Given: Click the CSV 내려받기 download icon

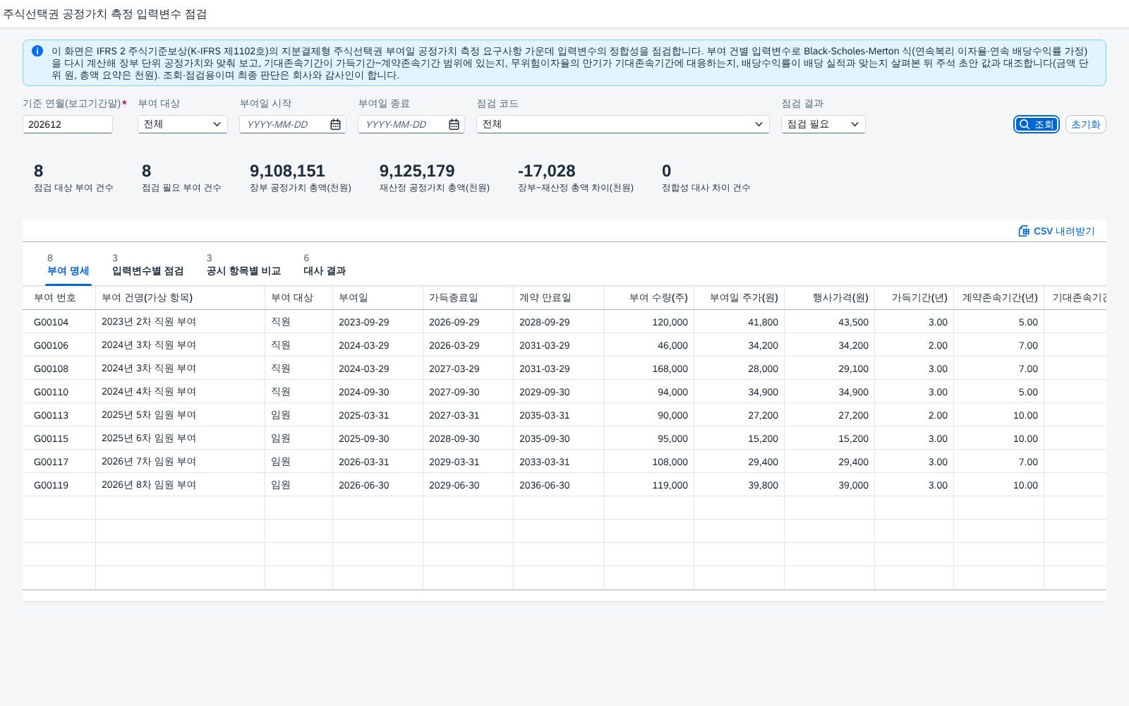Looking at the screenshot, I should tap(1024, 231).
